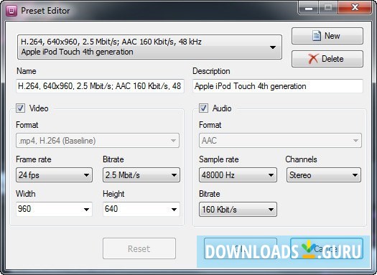Open the video Format dropdown

tap(98, 141)
